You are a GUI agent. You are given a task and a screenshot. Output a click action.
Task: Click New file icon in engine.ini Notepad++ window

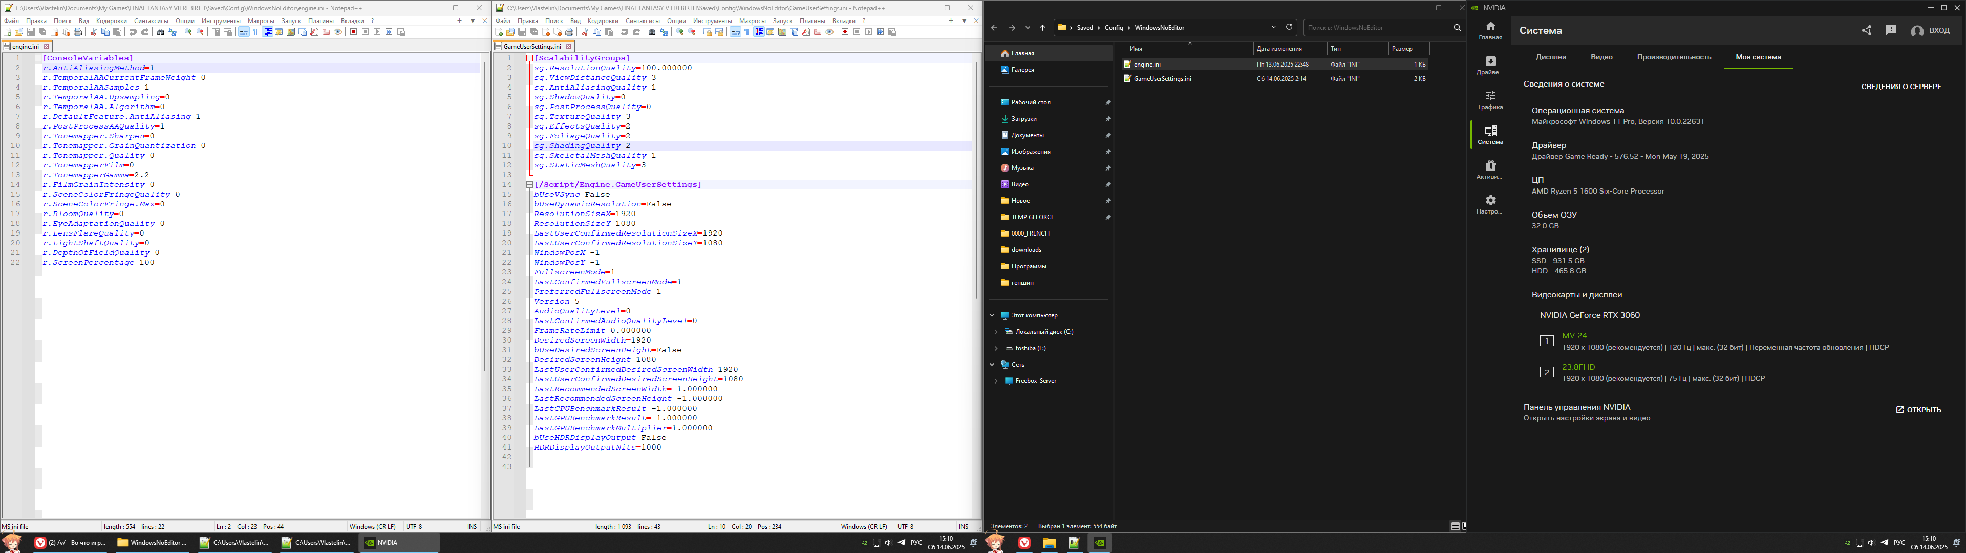tap(8, 32)
